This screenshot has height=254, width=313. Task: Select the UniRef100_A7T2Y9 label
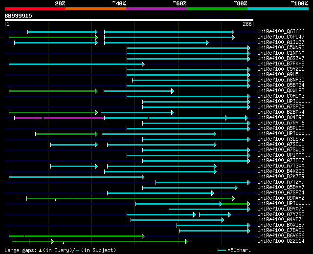coord(281,182)
